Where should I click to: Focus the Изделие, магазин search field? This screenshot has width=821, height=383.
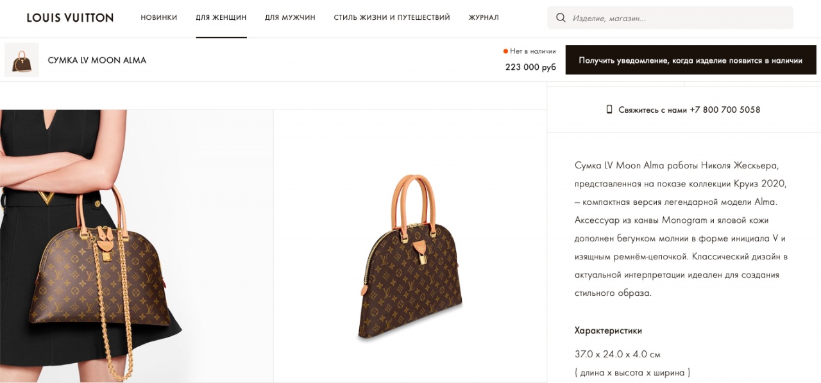point(680,19)
